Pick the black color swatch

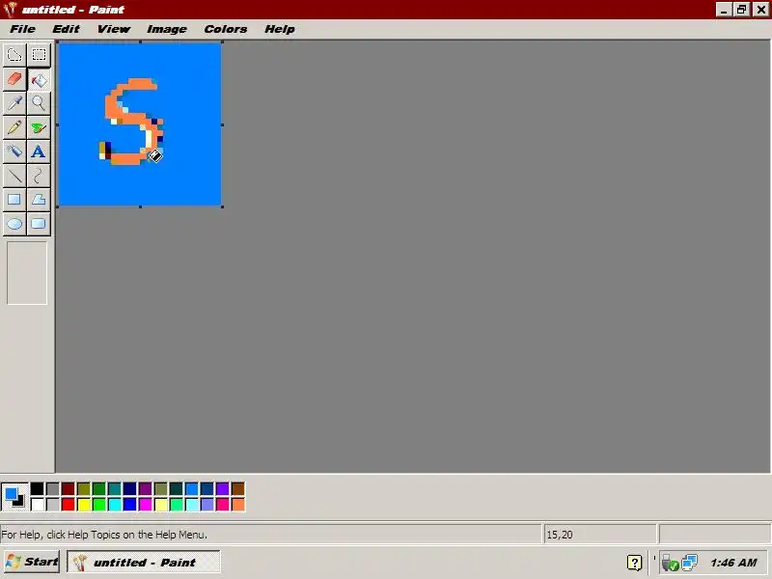coord(38,488)
